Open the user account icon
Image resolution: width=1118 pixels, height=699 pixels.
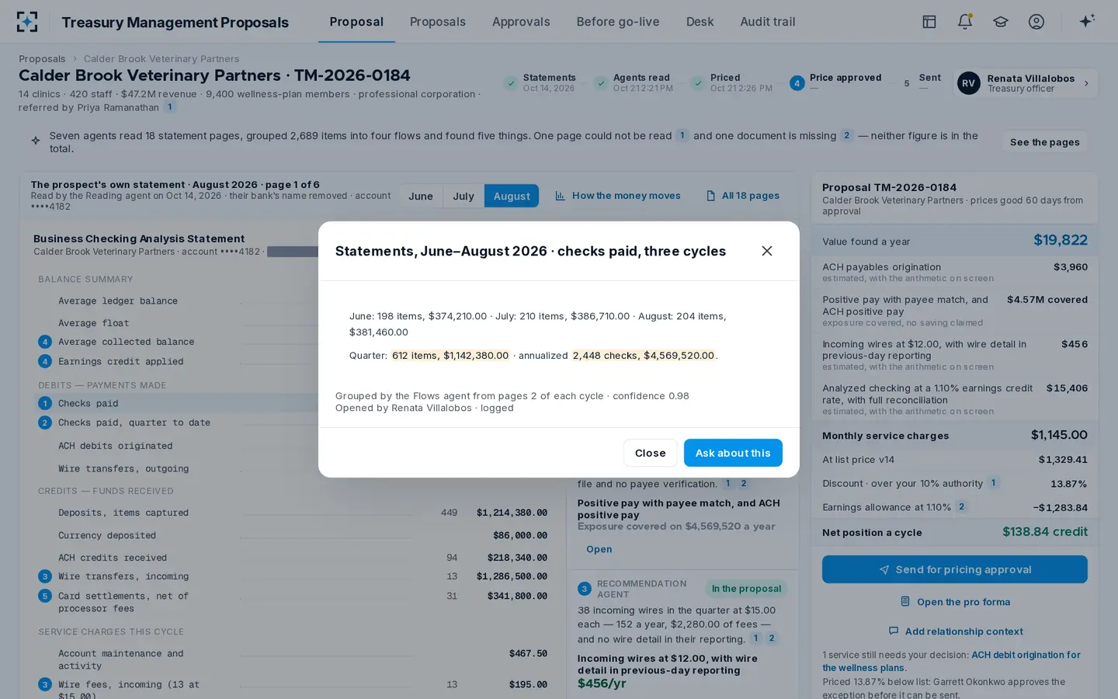pos(1036,22)
